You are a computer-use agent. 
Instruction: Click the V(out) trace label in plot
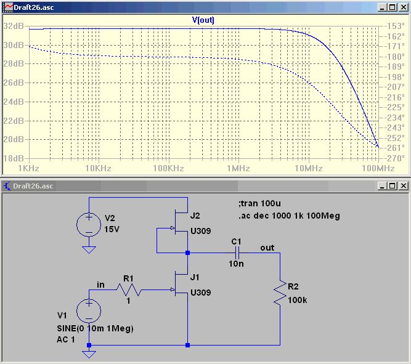(x=203, y=20)
